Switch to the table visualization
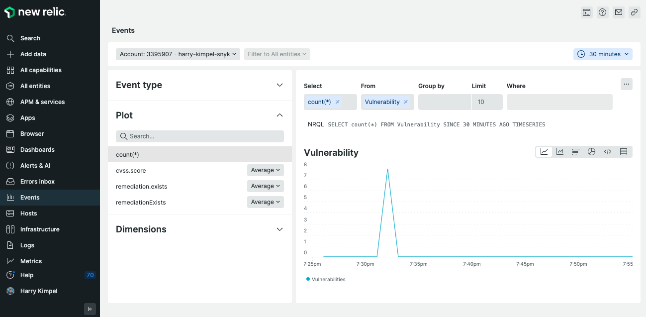The height and width of the screenshot is (317, 646). point(623,152)
